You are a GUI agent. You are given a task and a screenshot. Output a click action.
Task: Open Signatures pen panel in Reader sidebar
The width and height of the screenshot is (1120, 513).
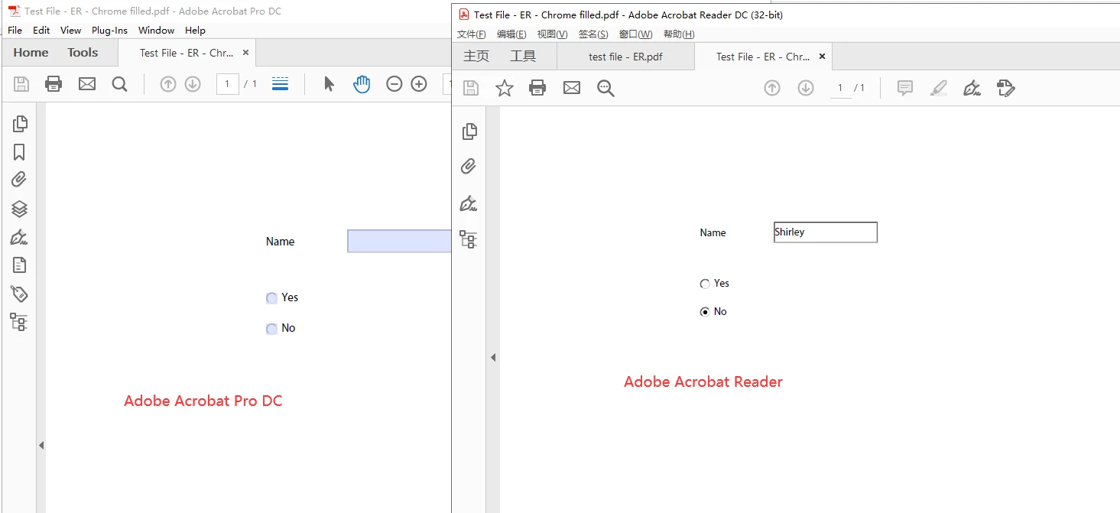[469, 203]
